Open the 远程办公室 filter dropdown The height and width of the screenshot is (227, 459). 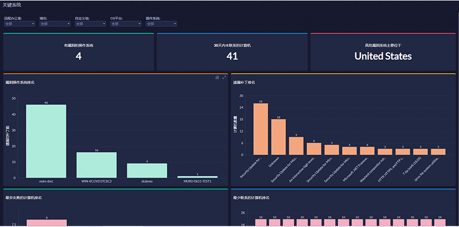[x=20, y=24]
